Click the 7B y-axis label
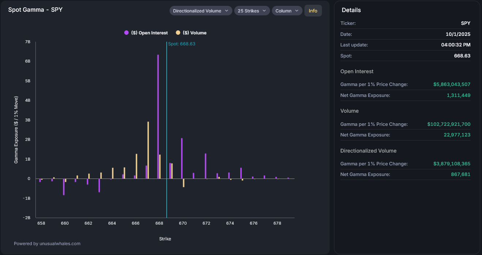This screenshot has height=255, width=482. point(27,42)
